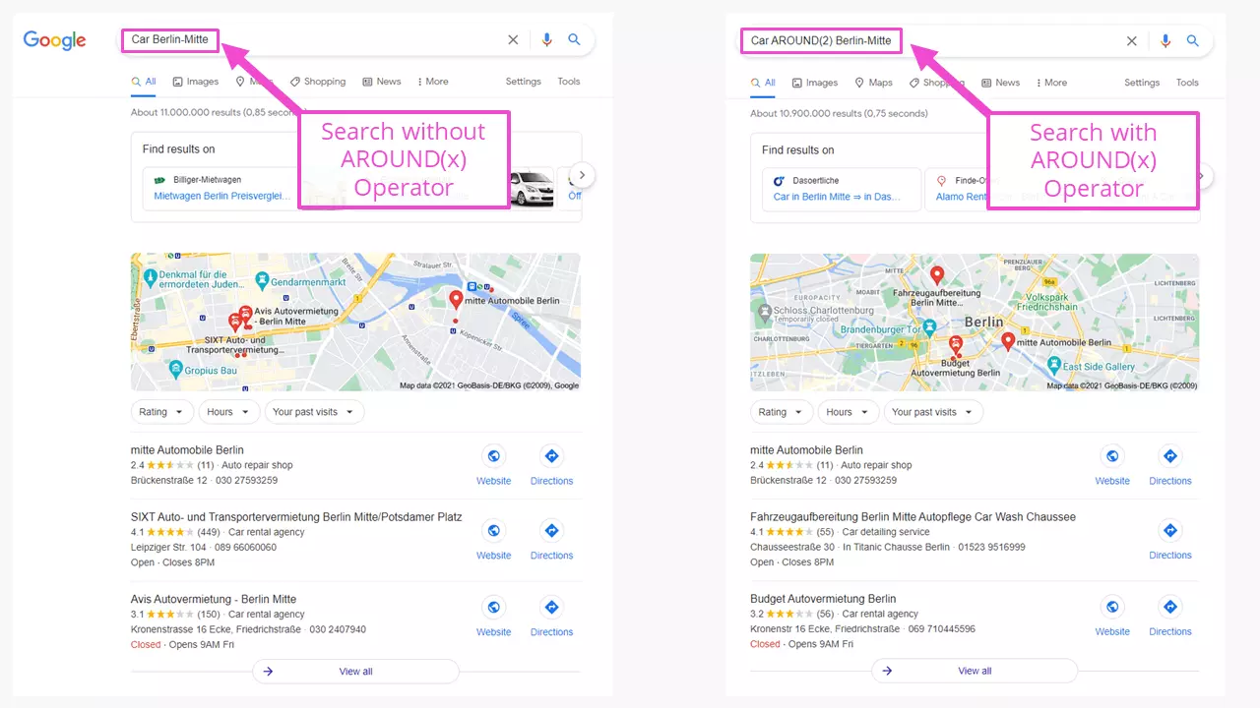Open Settings in right Google window
The width and height of the screenshot is (1260, 708).
(1142, 83)
